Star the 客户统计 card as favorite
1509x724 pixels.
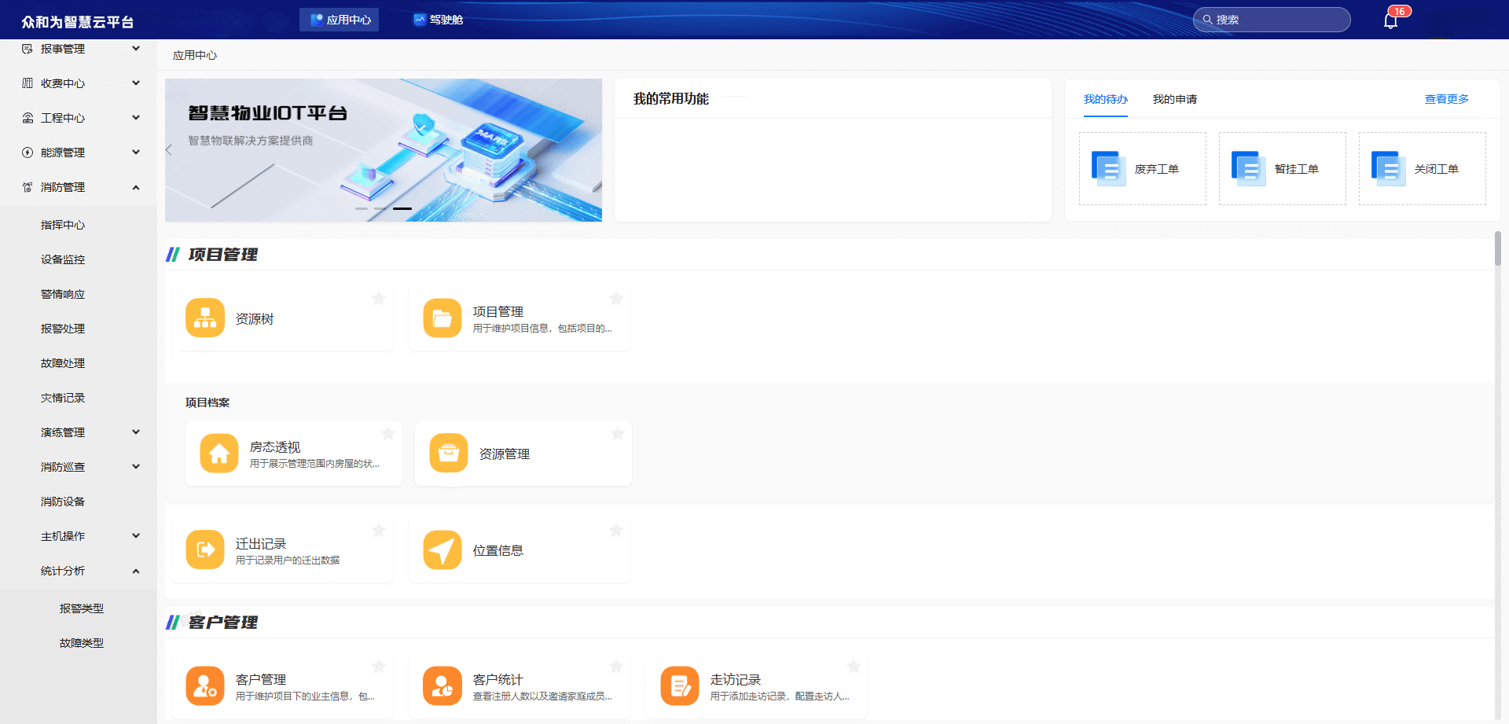click(616, 667)
